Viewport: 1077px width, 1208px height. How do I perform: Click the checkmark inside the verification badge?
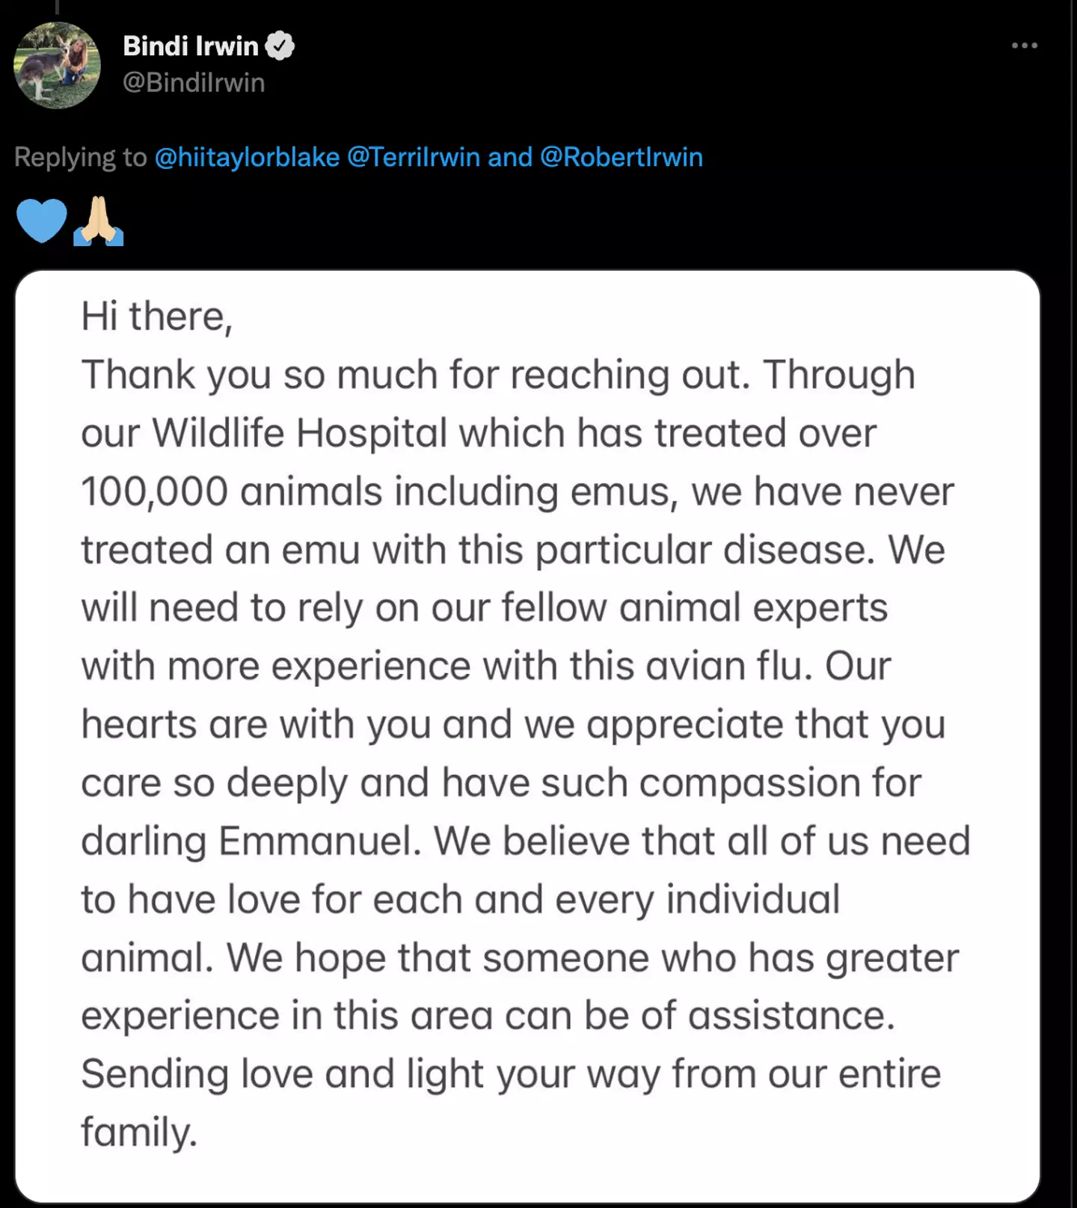[x=280, y=45]
